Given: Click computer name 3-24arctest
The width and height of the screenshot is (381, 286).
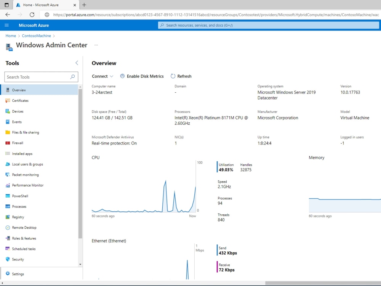Looking at the screenshot, I should [x=102, y=92].
